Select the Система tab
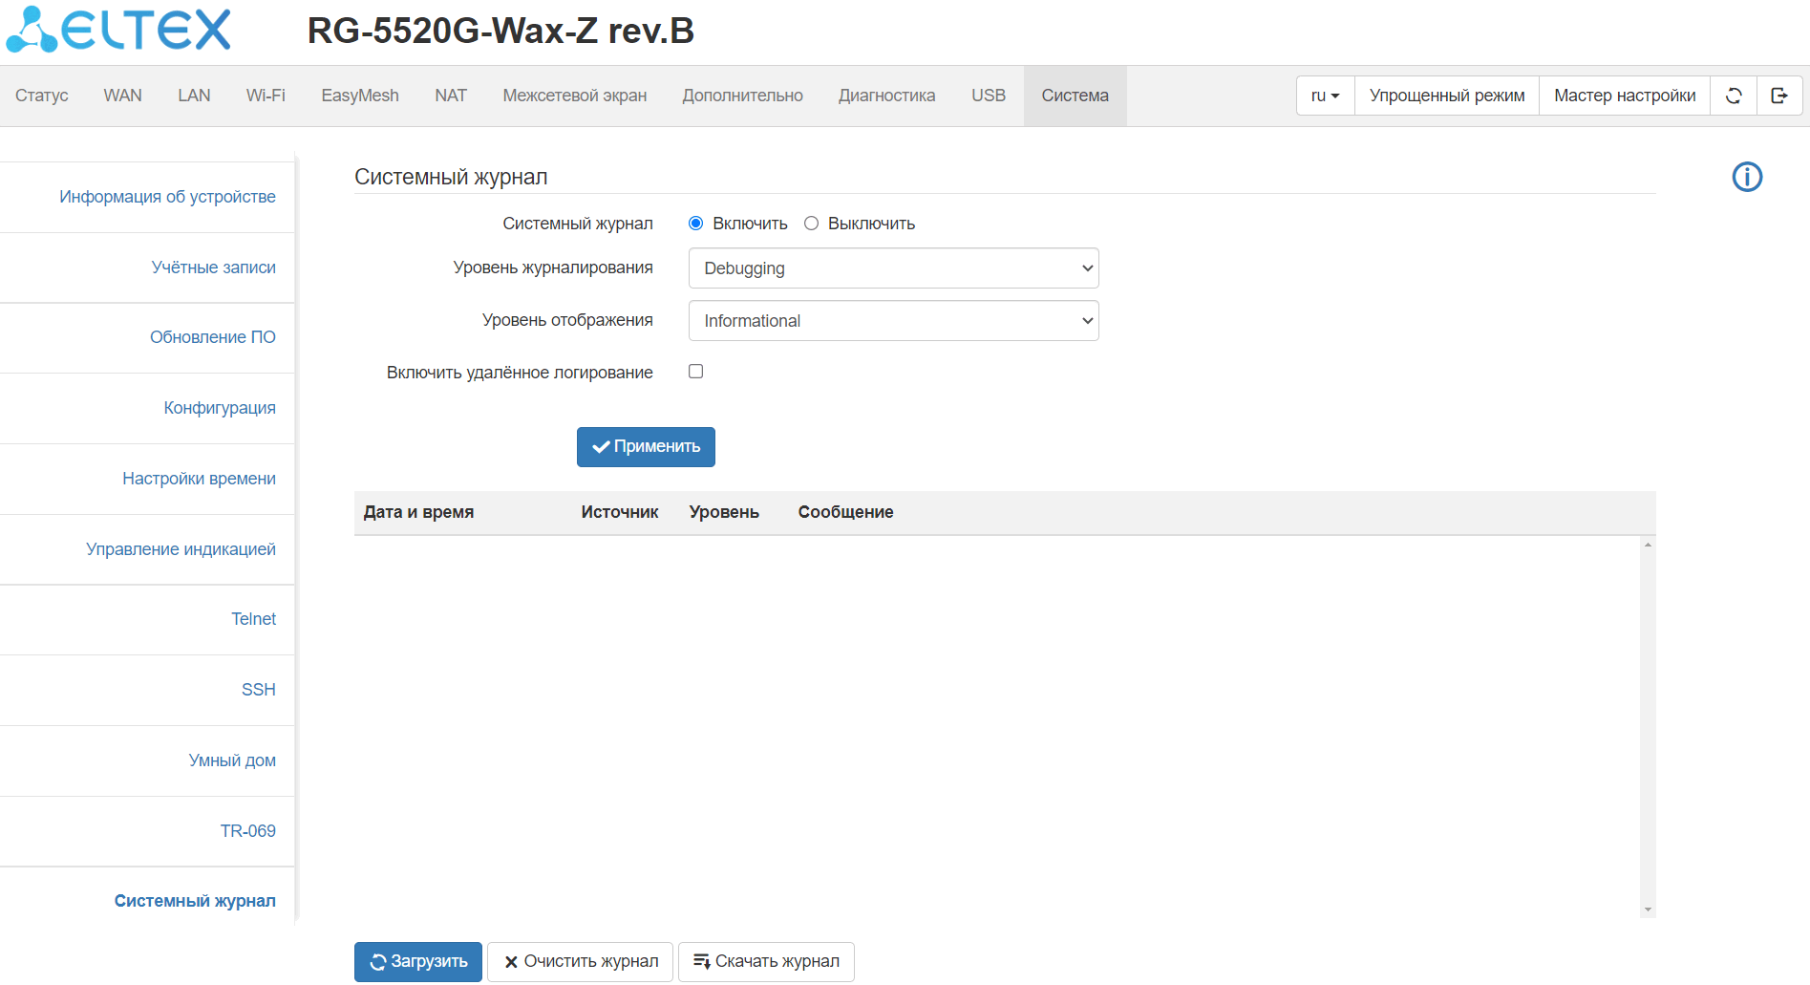The height and width of the screenshot is (985, 1810). coord(1075,96)
